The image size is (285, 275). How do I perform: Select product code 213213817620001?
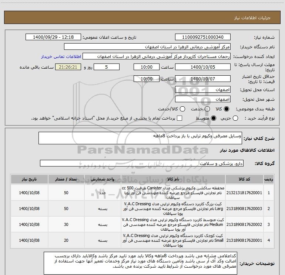244,193
